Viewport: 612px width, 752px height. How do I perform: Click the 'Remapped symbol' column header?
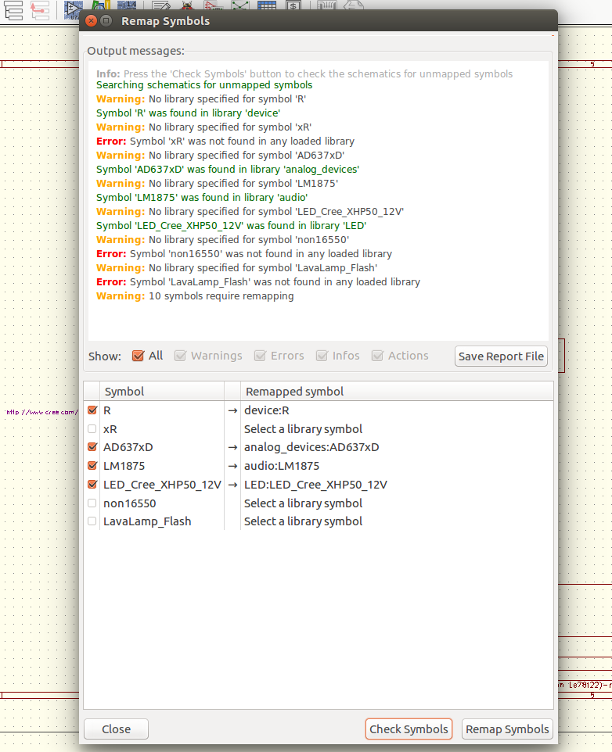[x=294, y=392]
